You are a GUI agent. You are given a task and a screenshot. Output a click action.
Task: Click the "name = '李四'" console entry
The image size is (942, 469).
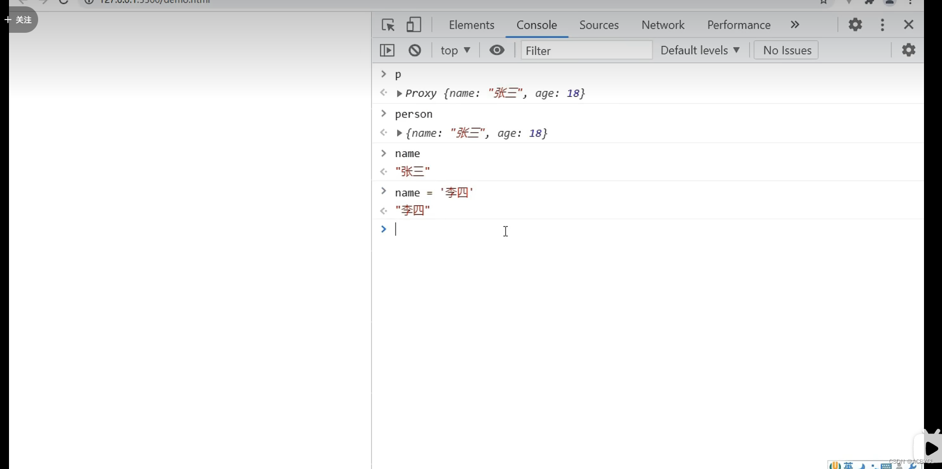tap(434, 192)
